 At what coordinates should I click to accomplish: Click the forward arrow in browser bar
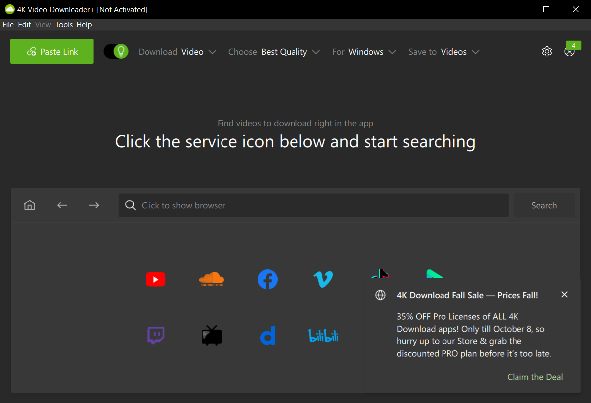point(94,205)
